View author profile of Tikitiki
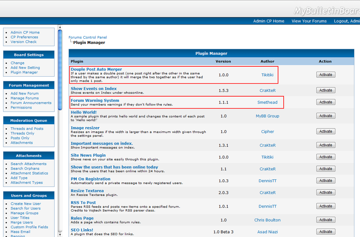The image size is (360, 237). pyautogui.click(x=267, y=74)
